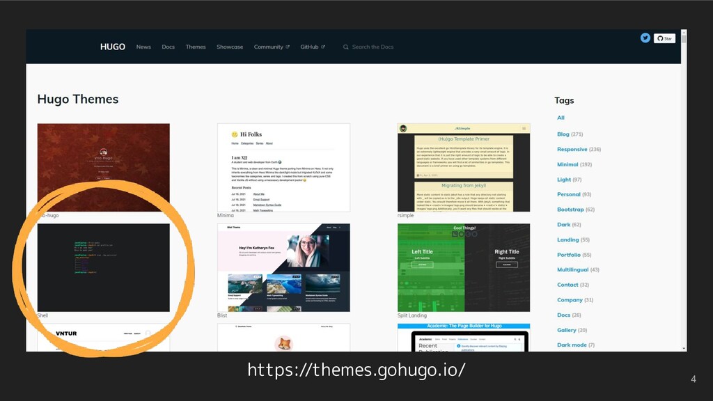This screenshot has width=713, height=401.
Task: Click the Minima theme name label
Action: (226, 216)
